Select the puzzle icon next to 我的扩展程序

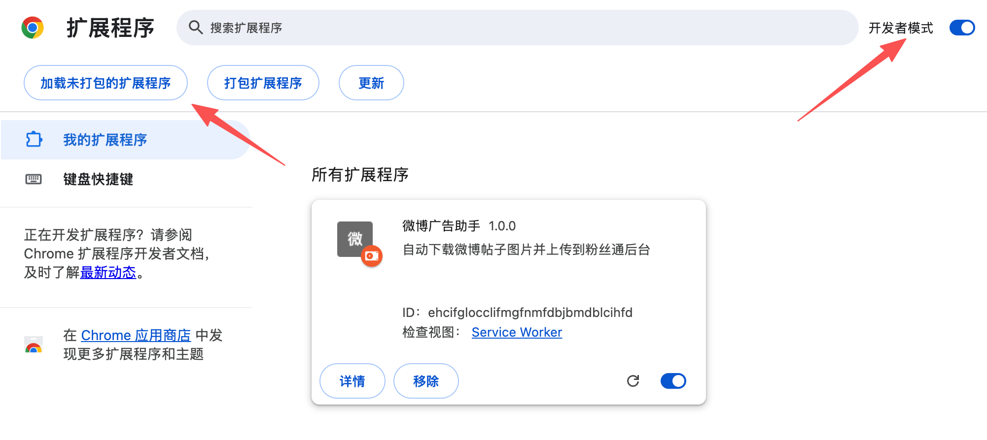point(33,140)
